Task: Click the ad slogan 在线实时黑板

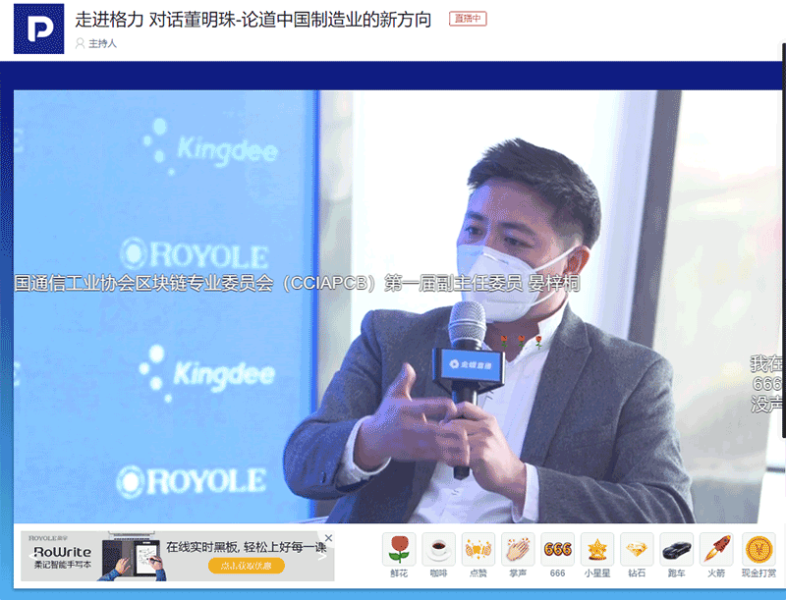Action: pyautogui.click(x=246, y=547)
